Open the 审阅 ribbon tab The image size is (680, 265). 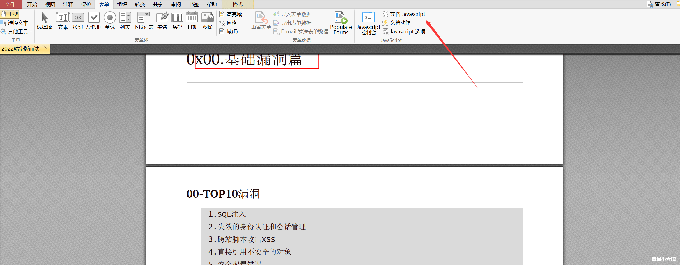coord(176,4)
